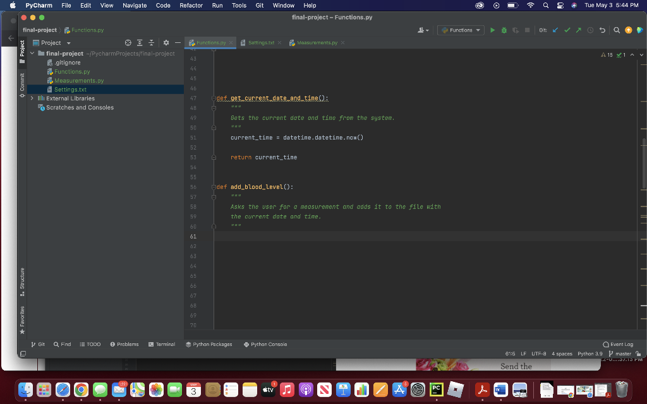Viewport: 647px width, 404px height.
Task: Collapse all nodes in the Project tree
Action: coord(152,42)
